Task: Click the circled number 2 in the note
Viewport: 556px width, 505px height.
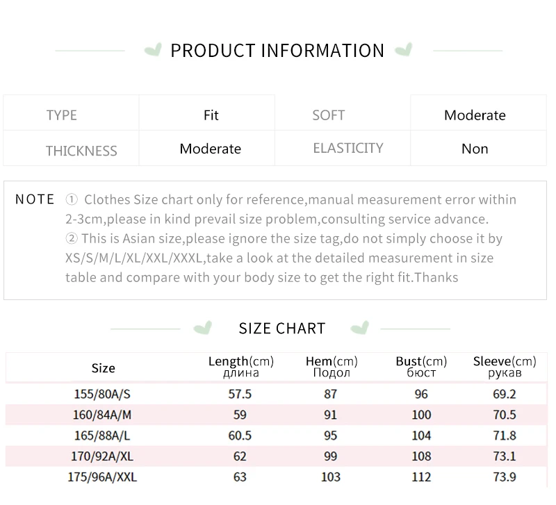Action: [x=72, y=238]
